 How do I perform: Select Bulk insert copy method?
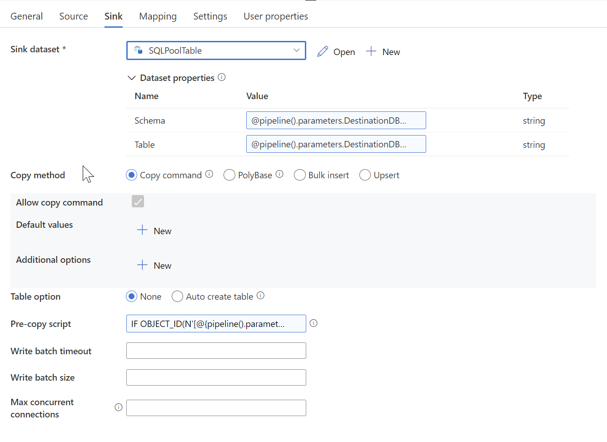point(300,175)
